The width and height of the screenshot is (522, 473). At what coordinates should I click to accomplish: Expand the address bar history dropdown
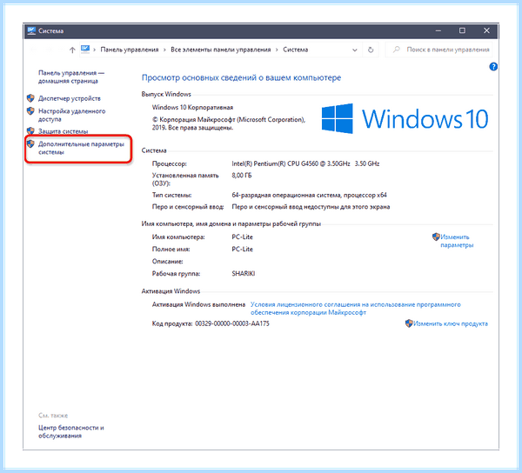pos(355,50)
